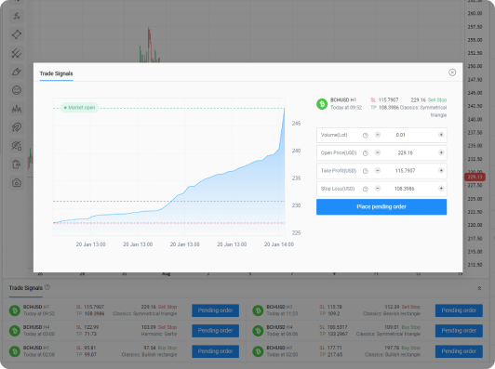Click the green BCHUSD coin icon in dialog
This screenshot has width=495, height=369.
(322, 104)
